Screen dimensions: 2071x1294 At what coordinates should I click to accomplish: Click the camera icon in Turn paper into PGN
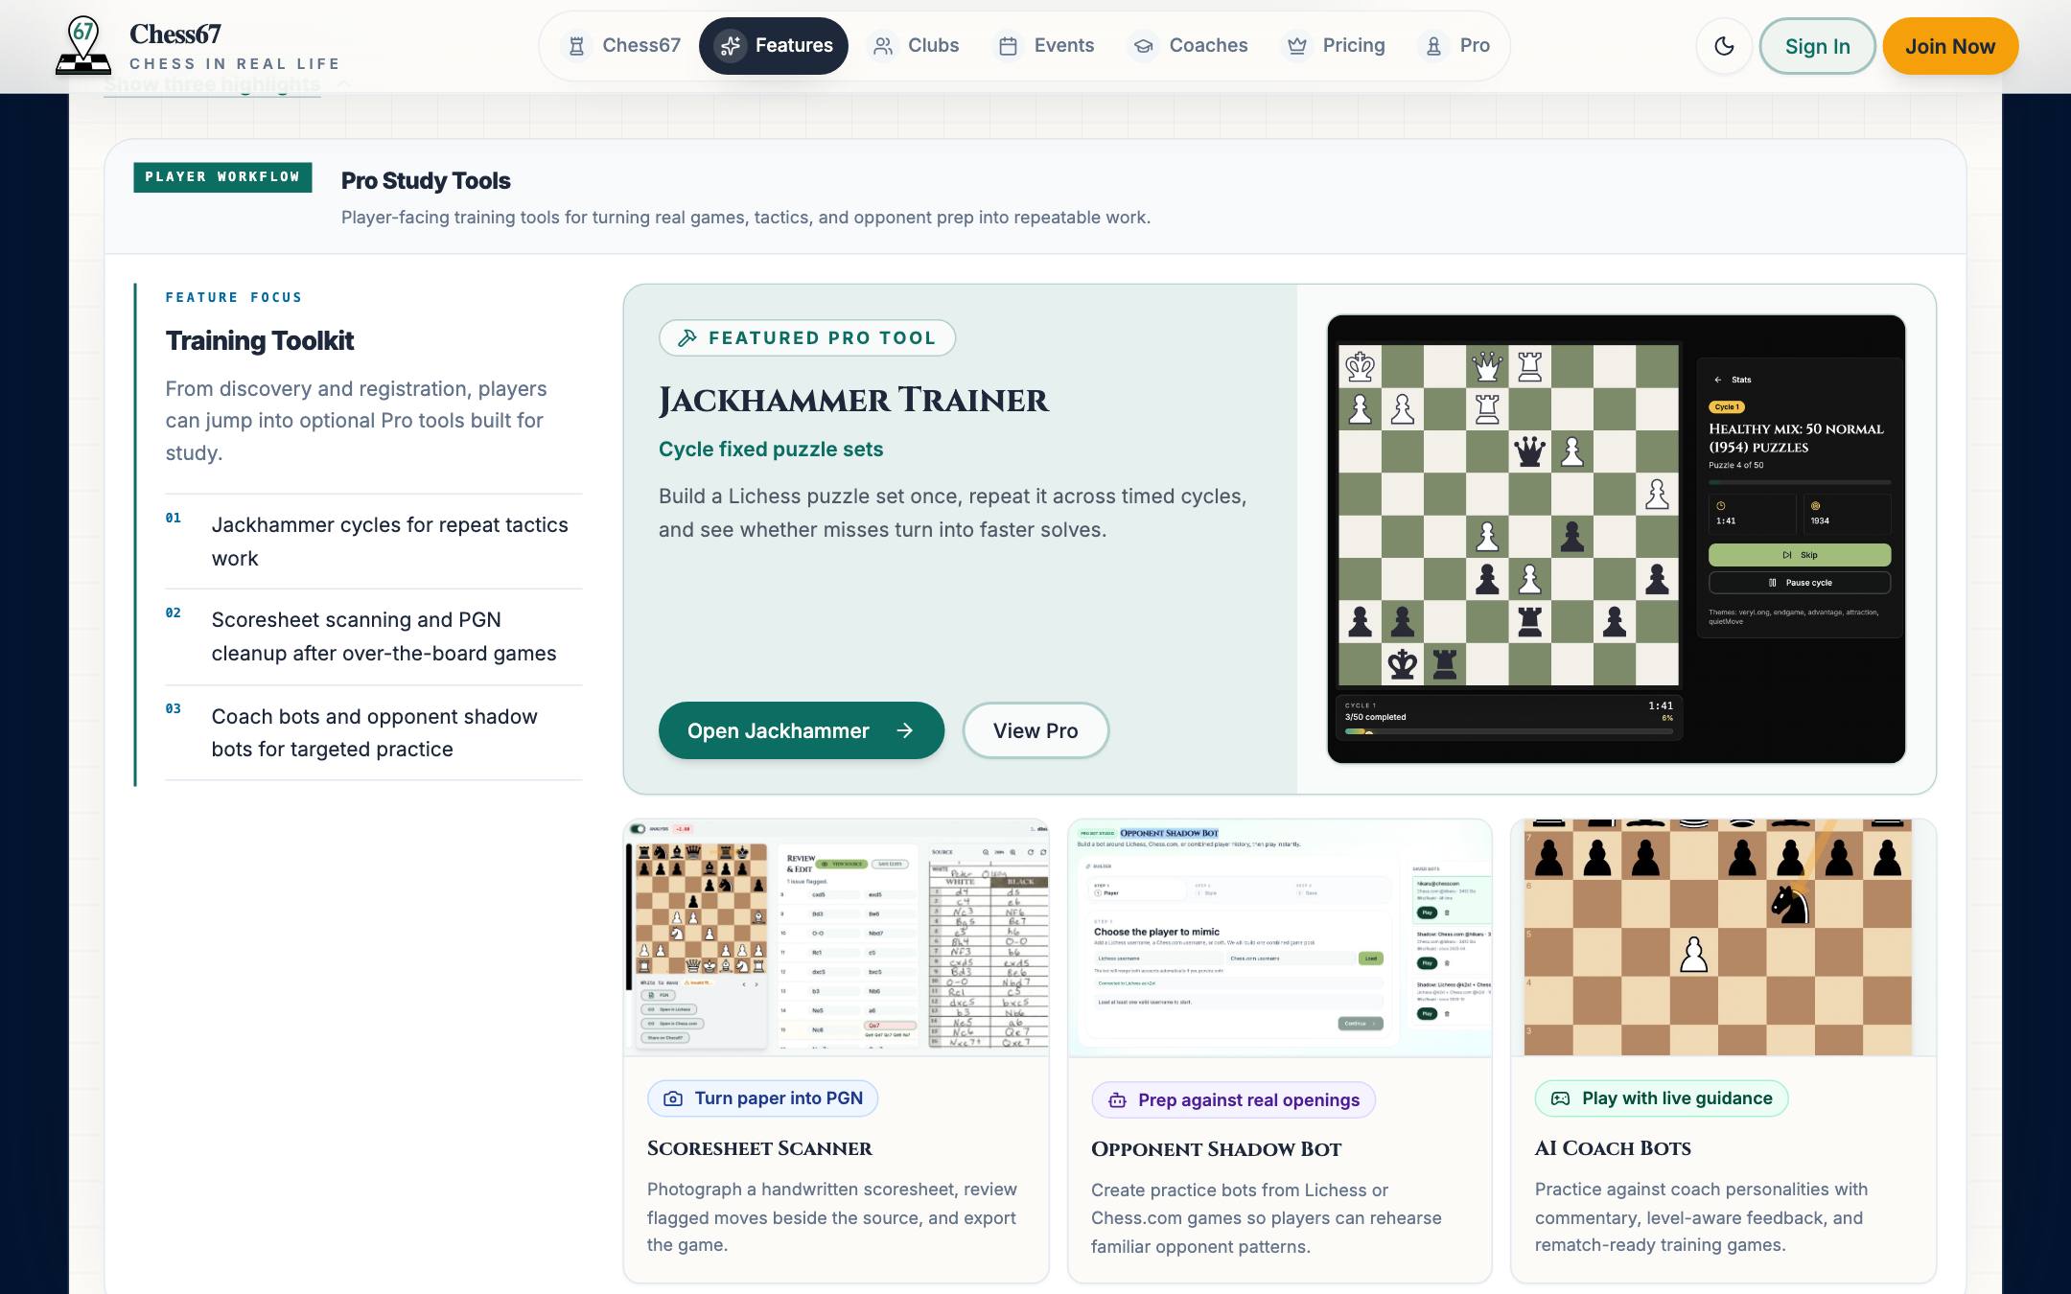pos(673,1098)
